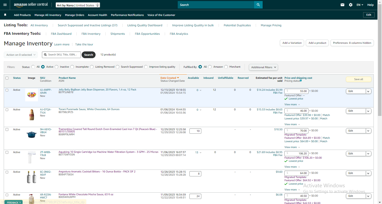This screenshot has width=382, height=204.
Task: Click the inventory Search button
Action: [89, 55]
